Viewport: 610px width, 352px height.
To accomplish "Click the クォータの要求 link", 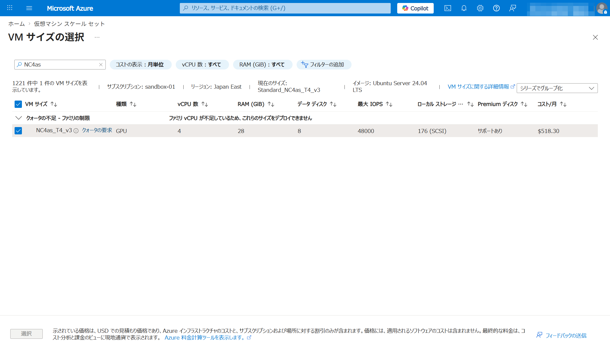I will 97,130.
